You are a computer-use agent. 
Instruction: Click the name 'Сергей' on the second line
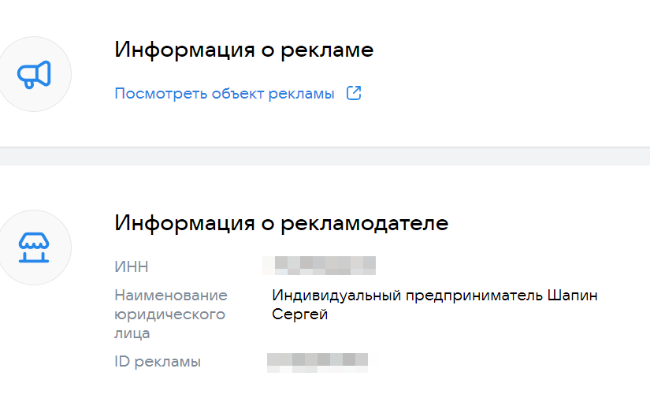[x=299, y=315]
